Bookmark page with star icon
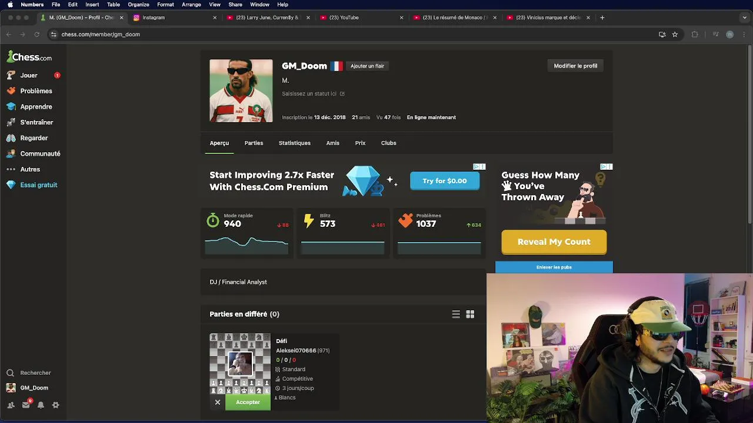Screen dimensions: 753x423 tap(675, 35)
